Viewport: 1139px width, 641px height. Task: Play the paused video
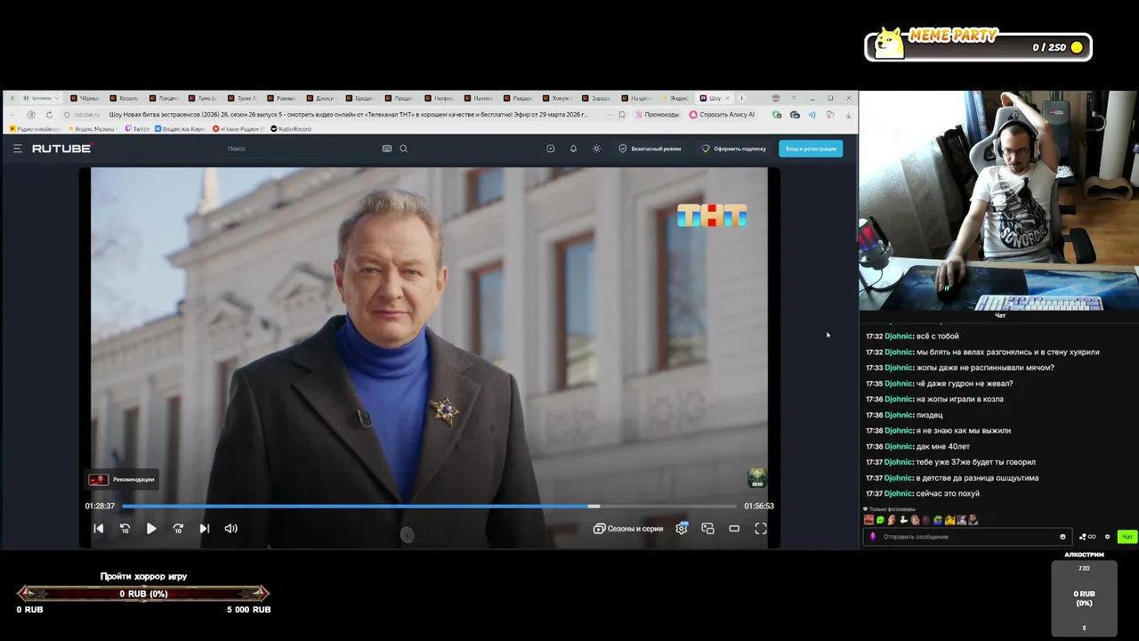151,528
